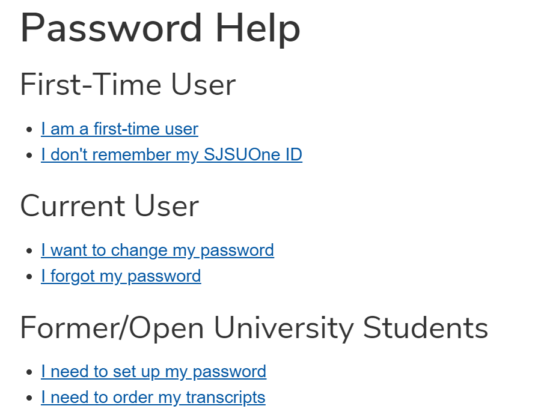Screen dimensions: 535x418
Task: Select the last link under Former/Open University Students
Action: (153, 397)
